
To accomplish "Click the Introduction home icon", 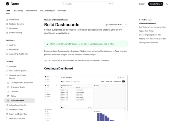I will 7,20.
